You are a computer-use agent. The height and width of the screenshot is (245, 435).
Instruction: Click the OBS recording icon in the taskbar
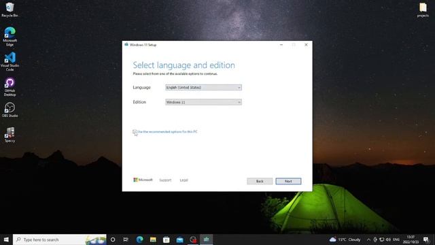point(193,240)
